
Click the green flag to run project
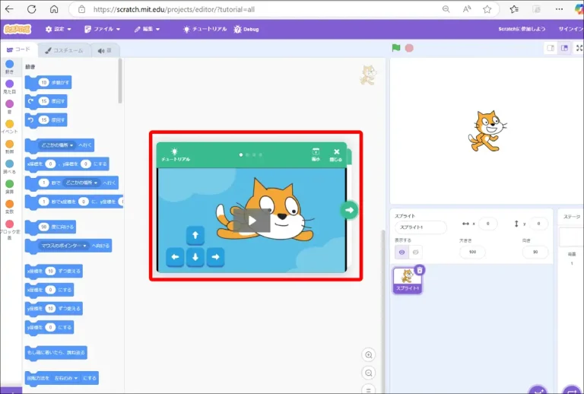(x=396, y=48)
